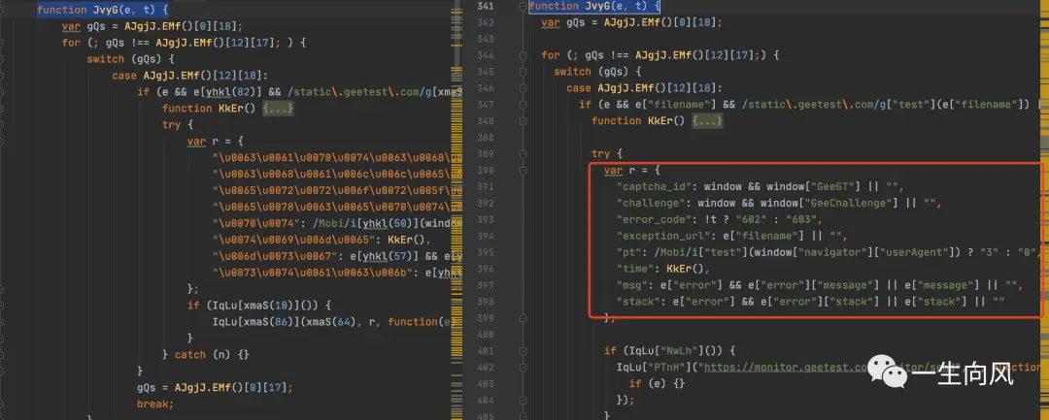
Task: Click IqLu["PTnH"] call in right pane
Action: [654, 367]
